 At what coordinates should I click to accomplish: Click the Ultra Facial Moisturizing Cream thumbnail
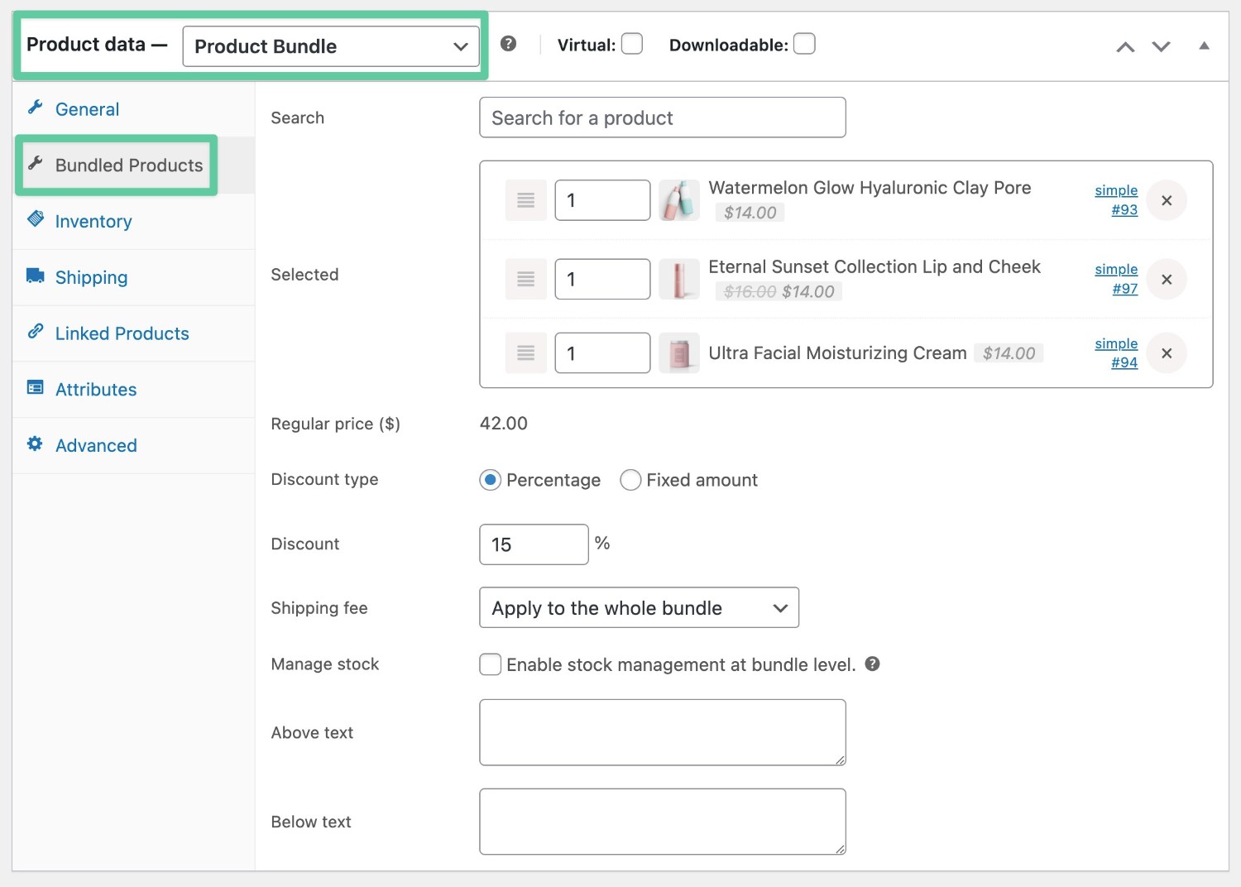pyautogui.click(x=679, y=353)
